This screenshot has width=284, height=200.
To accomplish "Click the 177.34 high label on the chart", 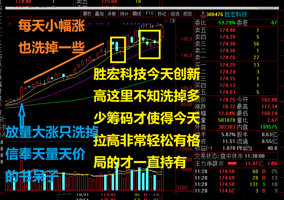I will coord(147,27).
